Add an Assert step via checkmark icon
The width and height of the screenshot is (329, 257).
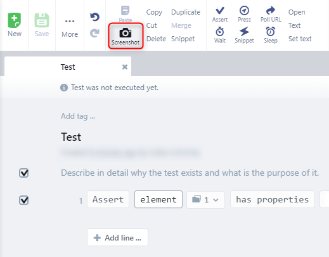[220, 10]
